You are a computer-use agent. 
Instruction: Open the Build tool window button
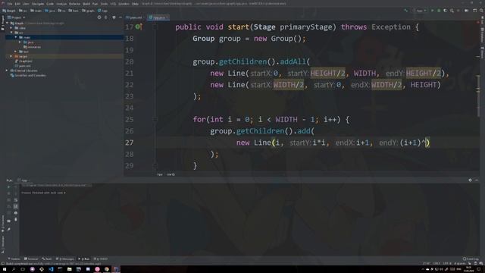(x=47, y=259)
